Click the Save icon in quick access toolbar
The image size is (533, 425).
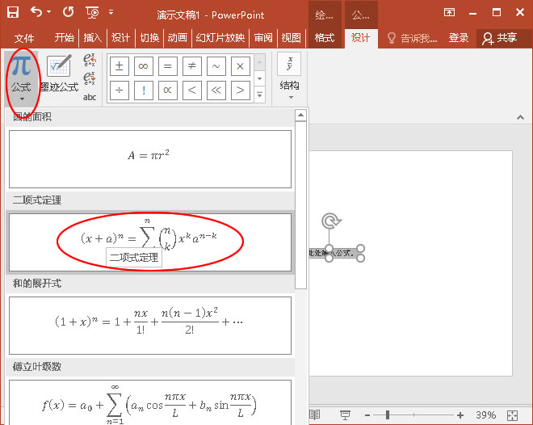pos(13,13)
